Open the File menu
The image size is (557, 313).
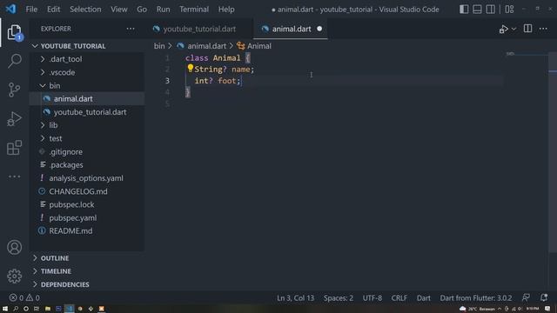(31, 10)
